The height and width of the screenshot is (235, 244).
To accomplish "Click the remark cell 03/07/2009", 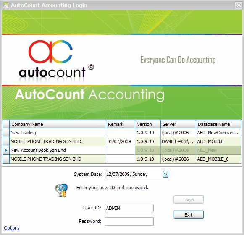I will point(121,141).
